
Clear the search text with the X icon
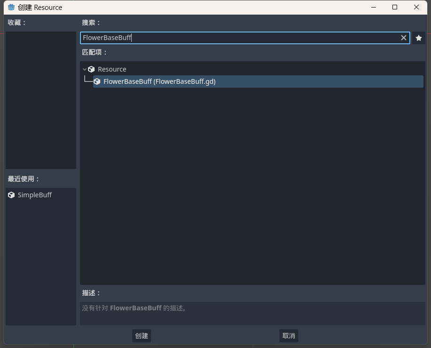point(403,38)
